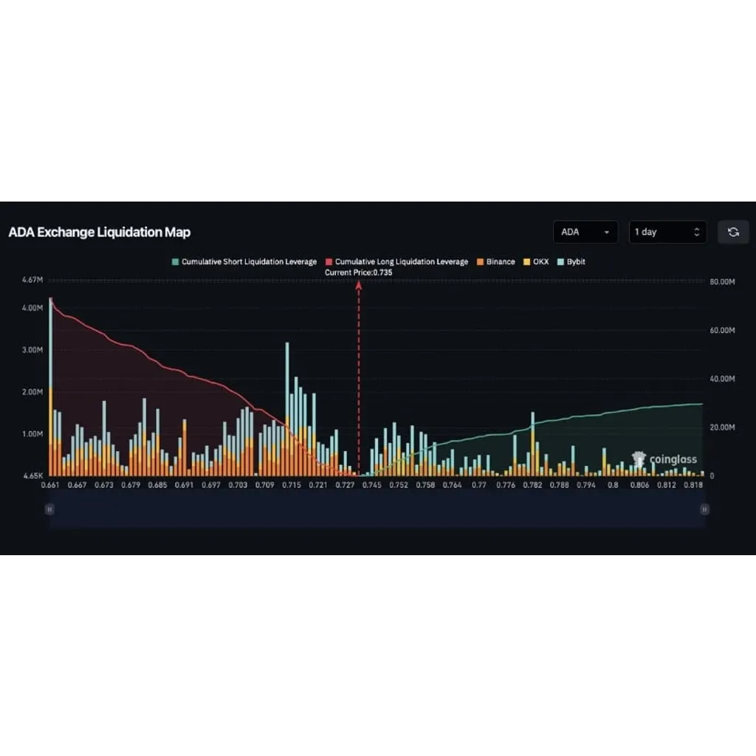This screenshot has height=756, width=756.
Task: Click the up-down stepper arrows on 1 day
Action: pyautogui.click(x=697, y=232)
